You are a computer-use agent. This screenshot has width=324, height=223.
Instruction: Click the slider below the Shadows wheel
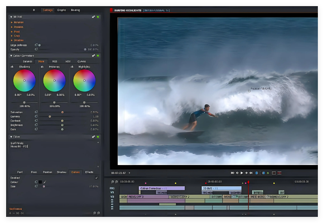coord(25,102)
